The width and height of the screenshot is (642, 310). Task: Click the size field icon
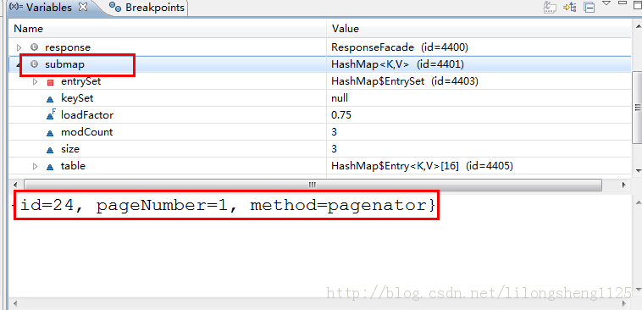click(x=50, y=149)
